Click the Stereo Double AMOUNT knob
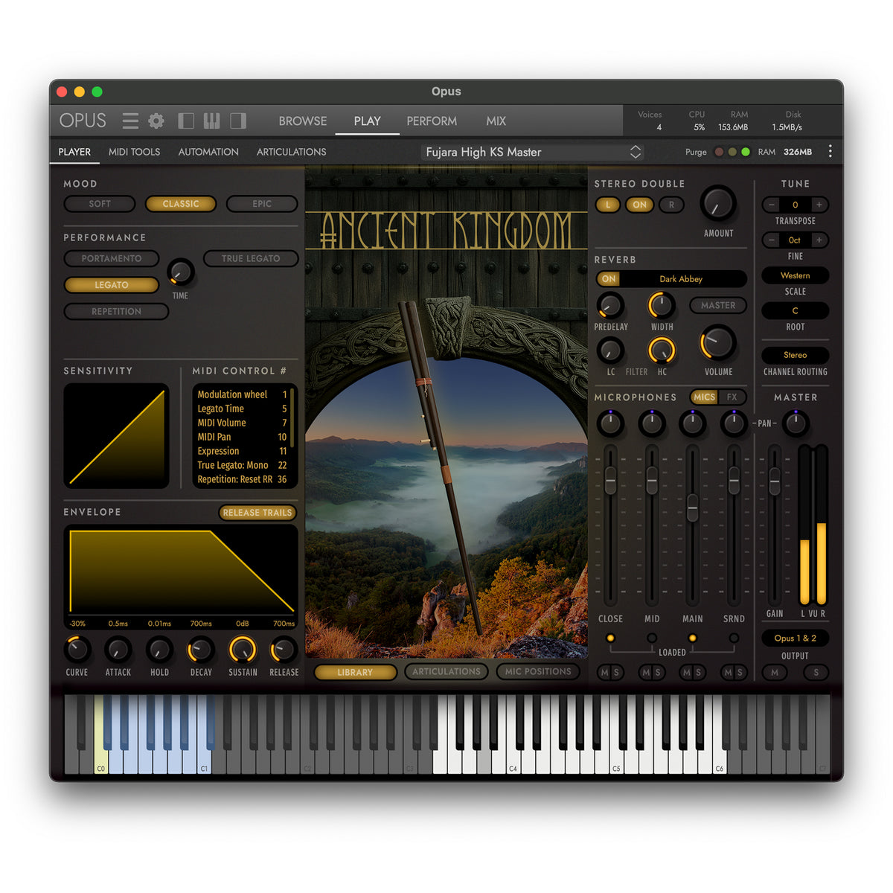Screen dimensions: 893x893 (x=718, y=203)
